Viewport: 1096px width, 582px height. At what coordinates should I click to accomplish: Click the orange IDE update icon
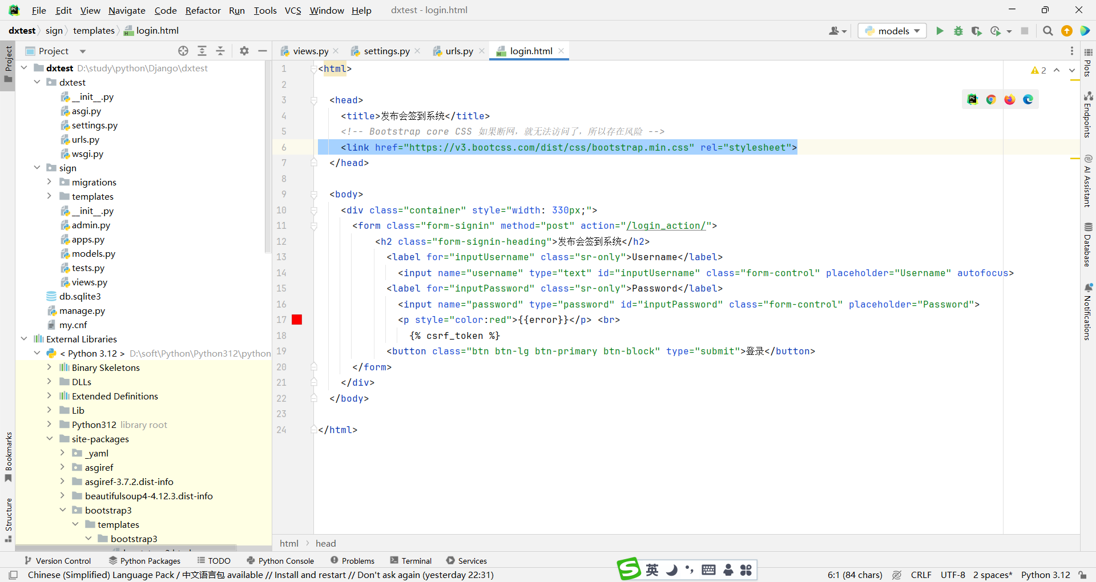[x=1066, y=31]
